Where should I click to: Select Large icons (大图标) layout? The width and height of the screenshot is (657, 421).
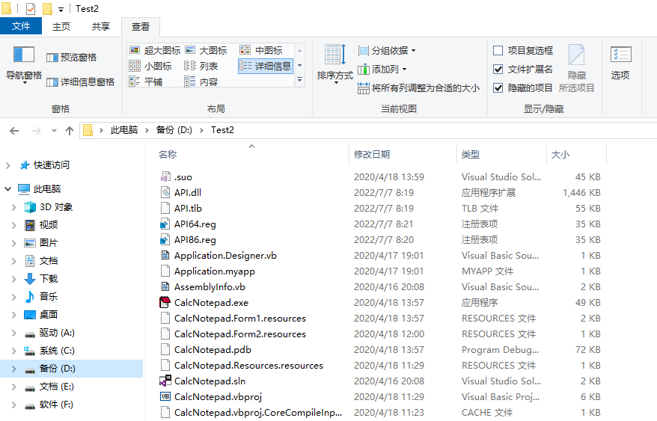coord(206,50)
